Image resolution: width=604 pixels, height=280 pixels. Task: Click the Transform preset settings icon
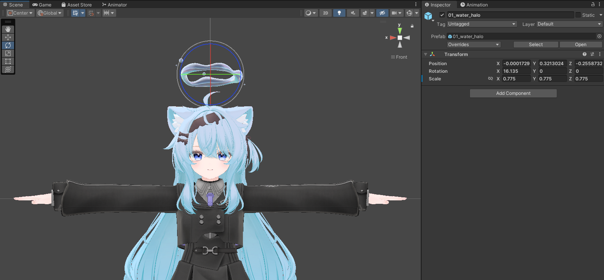[x=592, y=54]
